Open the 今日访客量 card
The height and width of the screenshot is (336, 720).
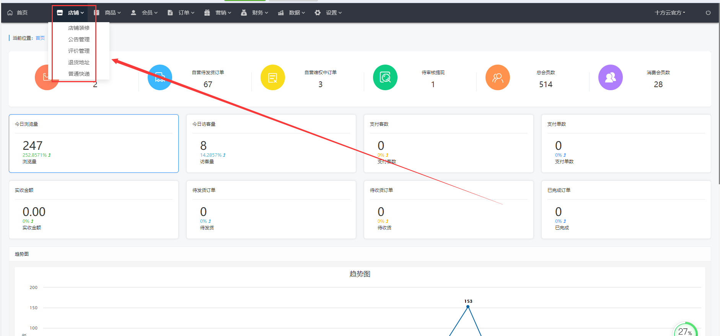pyautogui.click(x=271, y=143)
